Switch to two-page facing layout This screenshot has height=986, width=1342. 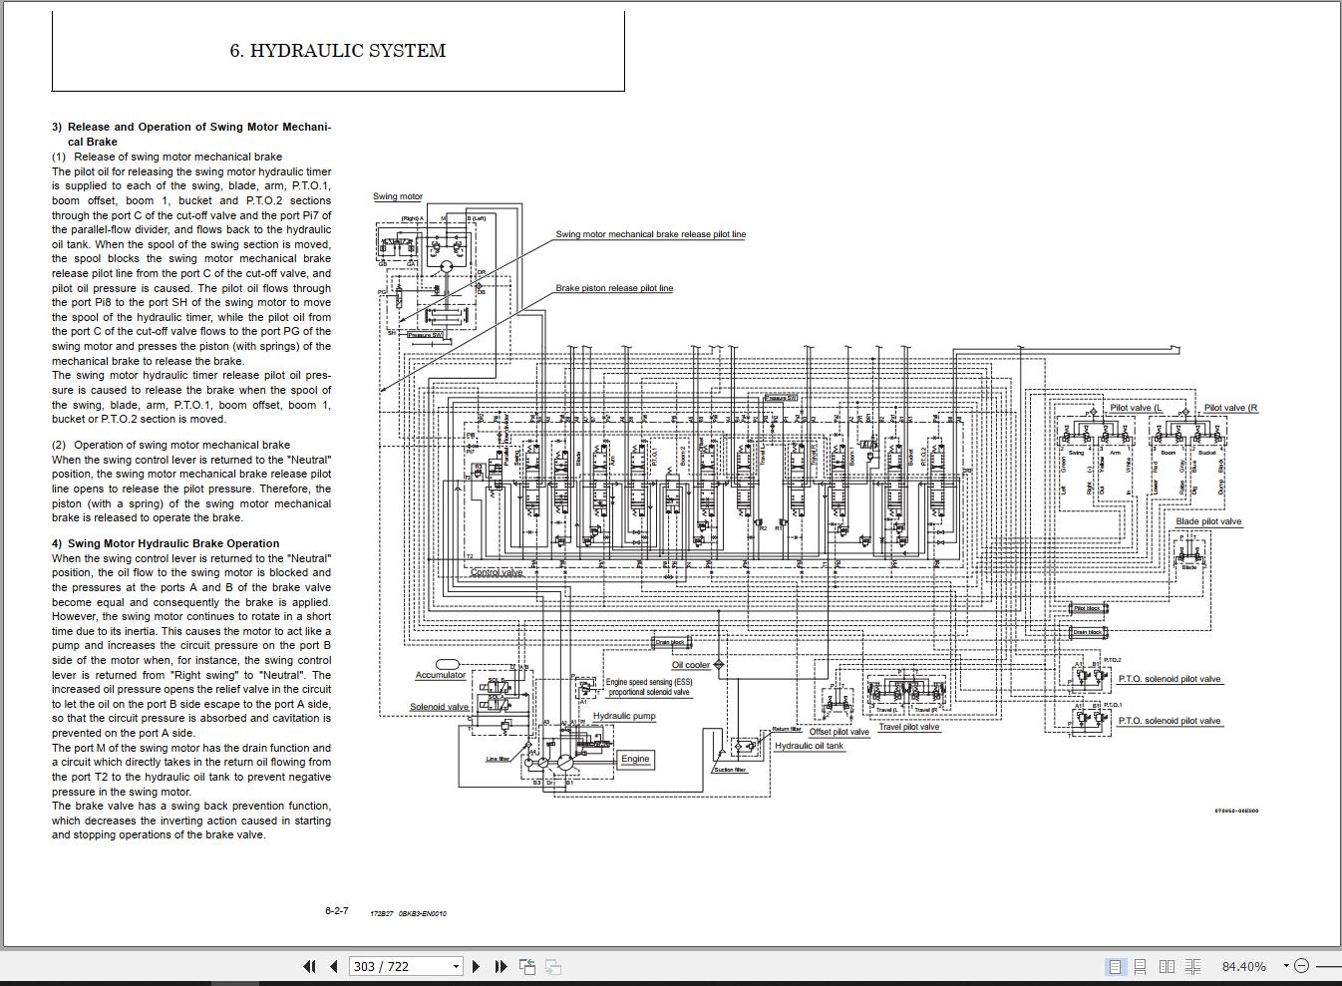click(1167, 966)
